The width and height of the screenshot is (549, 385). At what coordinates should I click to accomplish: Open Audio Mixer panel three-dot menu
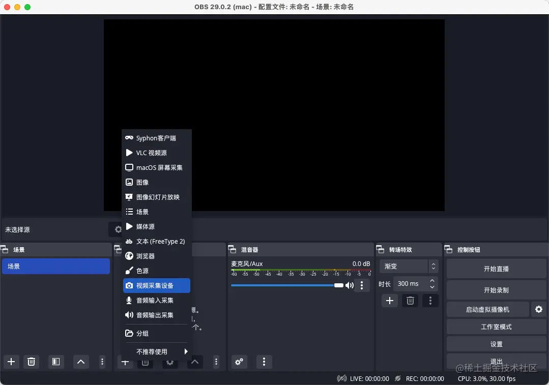pos(264,362)
